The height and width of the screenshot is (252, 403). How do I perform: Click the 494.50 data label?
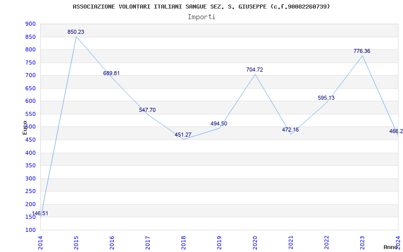coord(219,123)
